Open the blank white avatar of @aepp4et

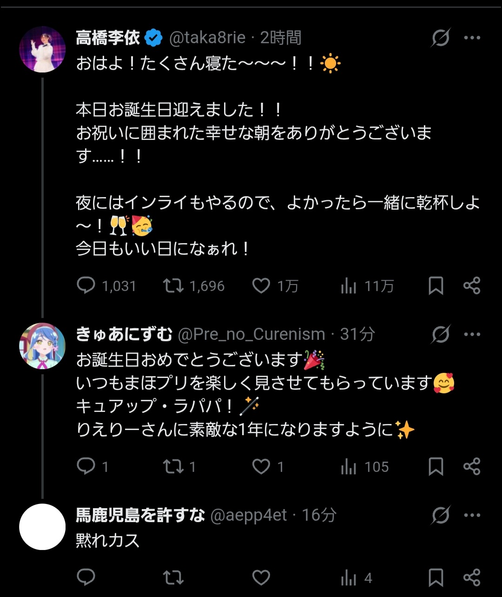tap(42, 527)
